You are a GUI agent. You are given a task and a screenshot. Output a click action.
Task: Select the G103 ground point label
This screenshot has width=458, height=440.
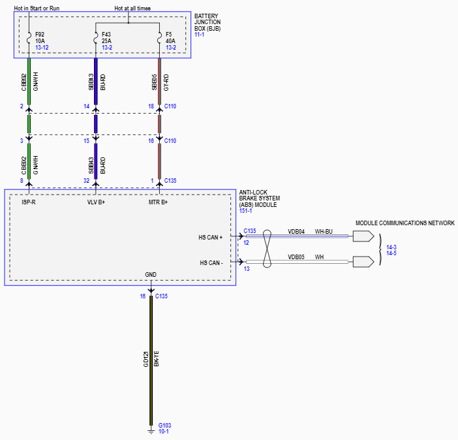point(164,424)
